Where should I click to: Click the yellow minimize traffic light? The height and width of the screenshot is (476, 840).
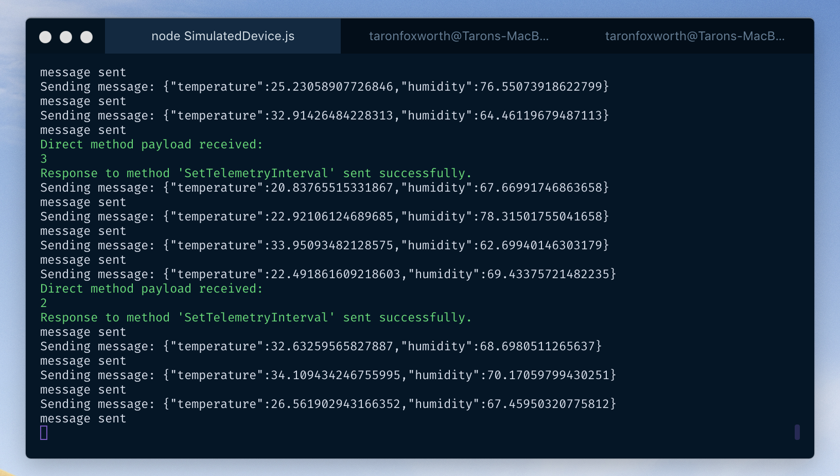pyautogui.click(x=65, y=36)
